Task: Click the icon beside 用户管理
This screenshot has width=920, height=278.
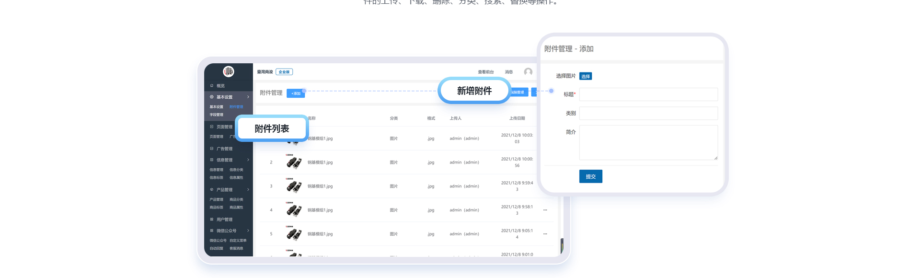Action: point(212,220)
